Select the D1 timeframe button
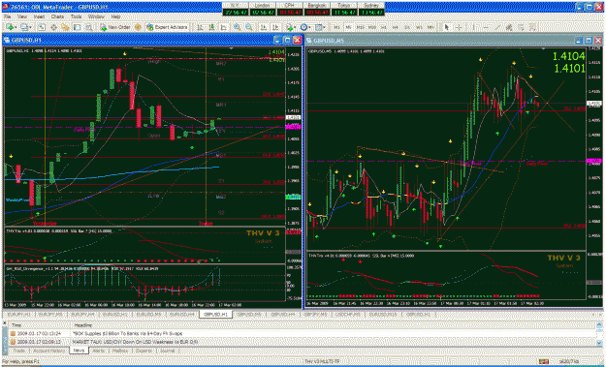Image resolution: width=606 pixels, height=367 pixels. 407,27
